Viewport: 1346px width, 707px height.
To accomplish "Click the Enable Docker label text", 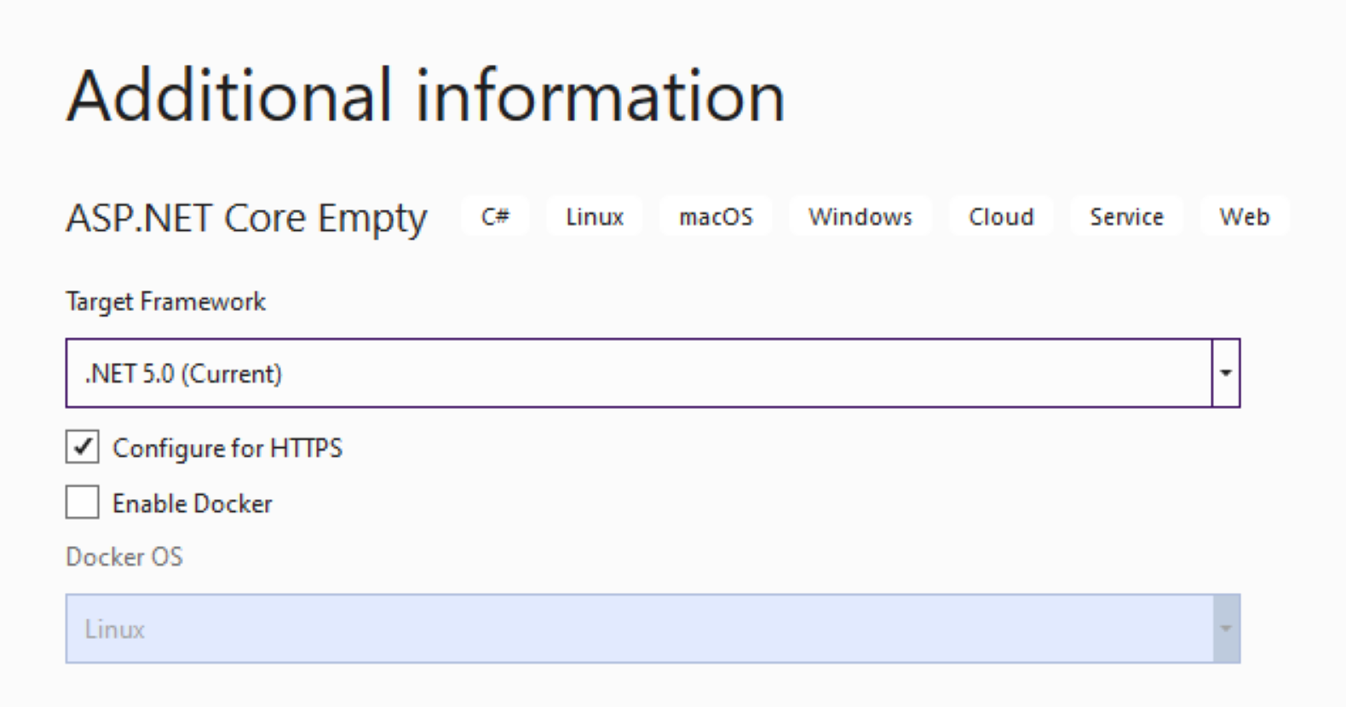I will 193,503.
